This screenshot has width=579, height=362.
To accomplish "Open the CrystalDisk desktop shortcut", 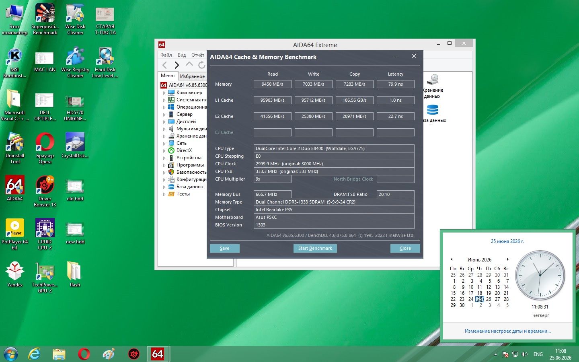I will [75, 146].
